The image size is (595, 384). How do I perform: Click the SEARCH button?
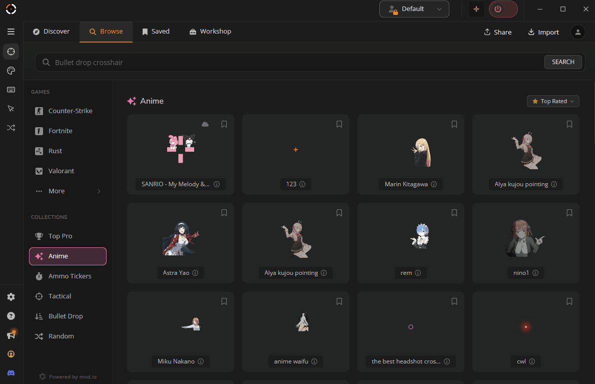pos(563,62)
